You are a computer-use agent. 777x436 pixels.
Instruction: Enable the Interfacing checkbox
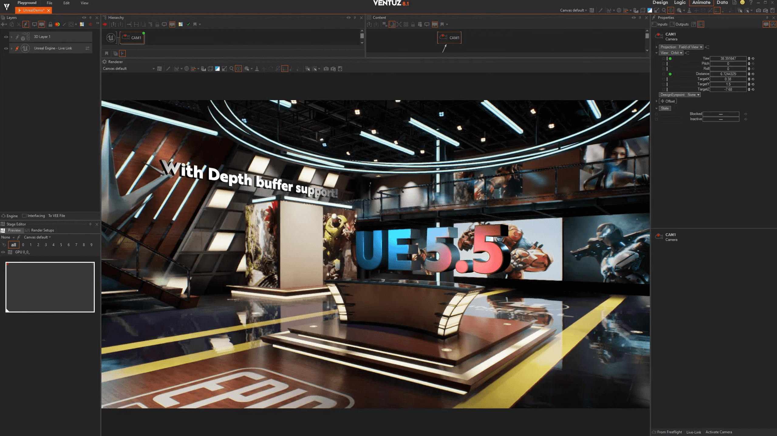(x=24, y=216)
